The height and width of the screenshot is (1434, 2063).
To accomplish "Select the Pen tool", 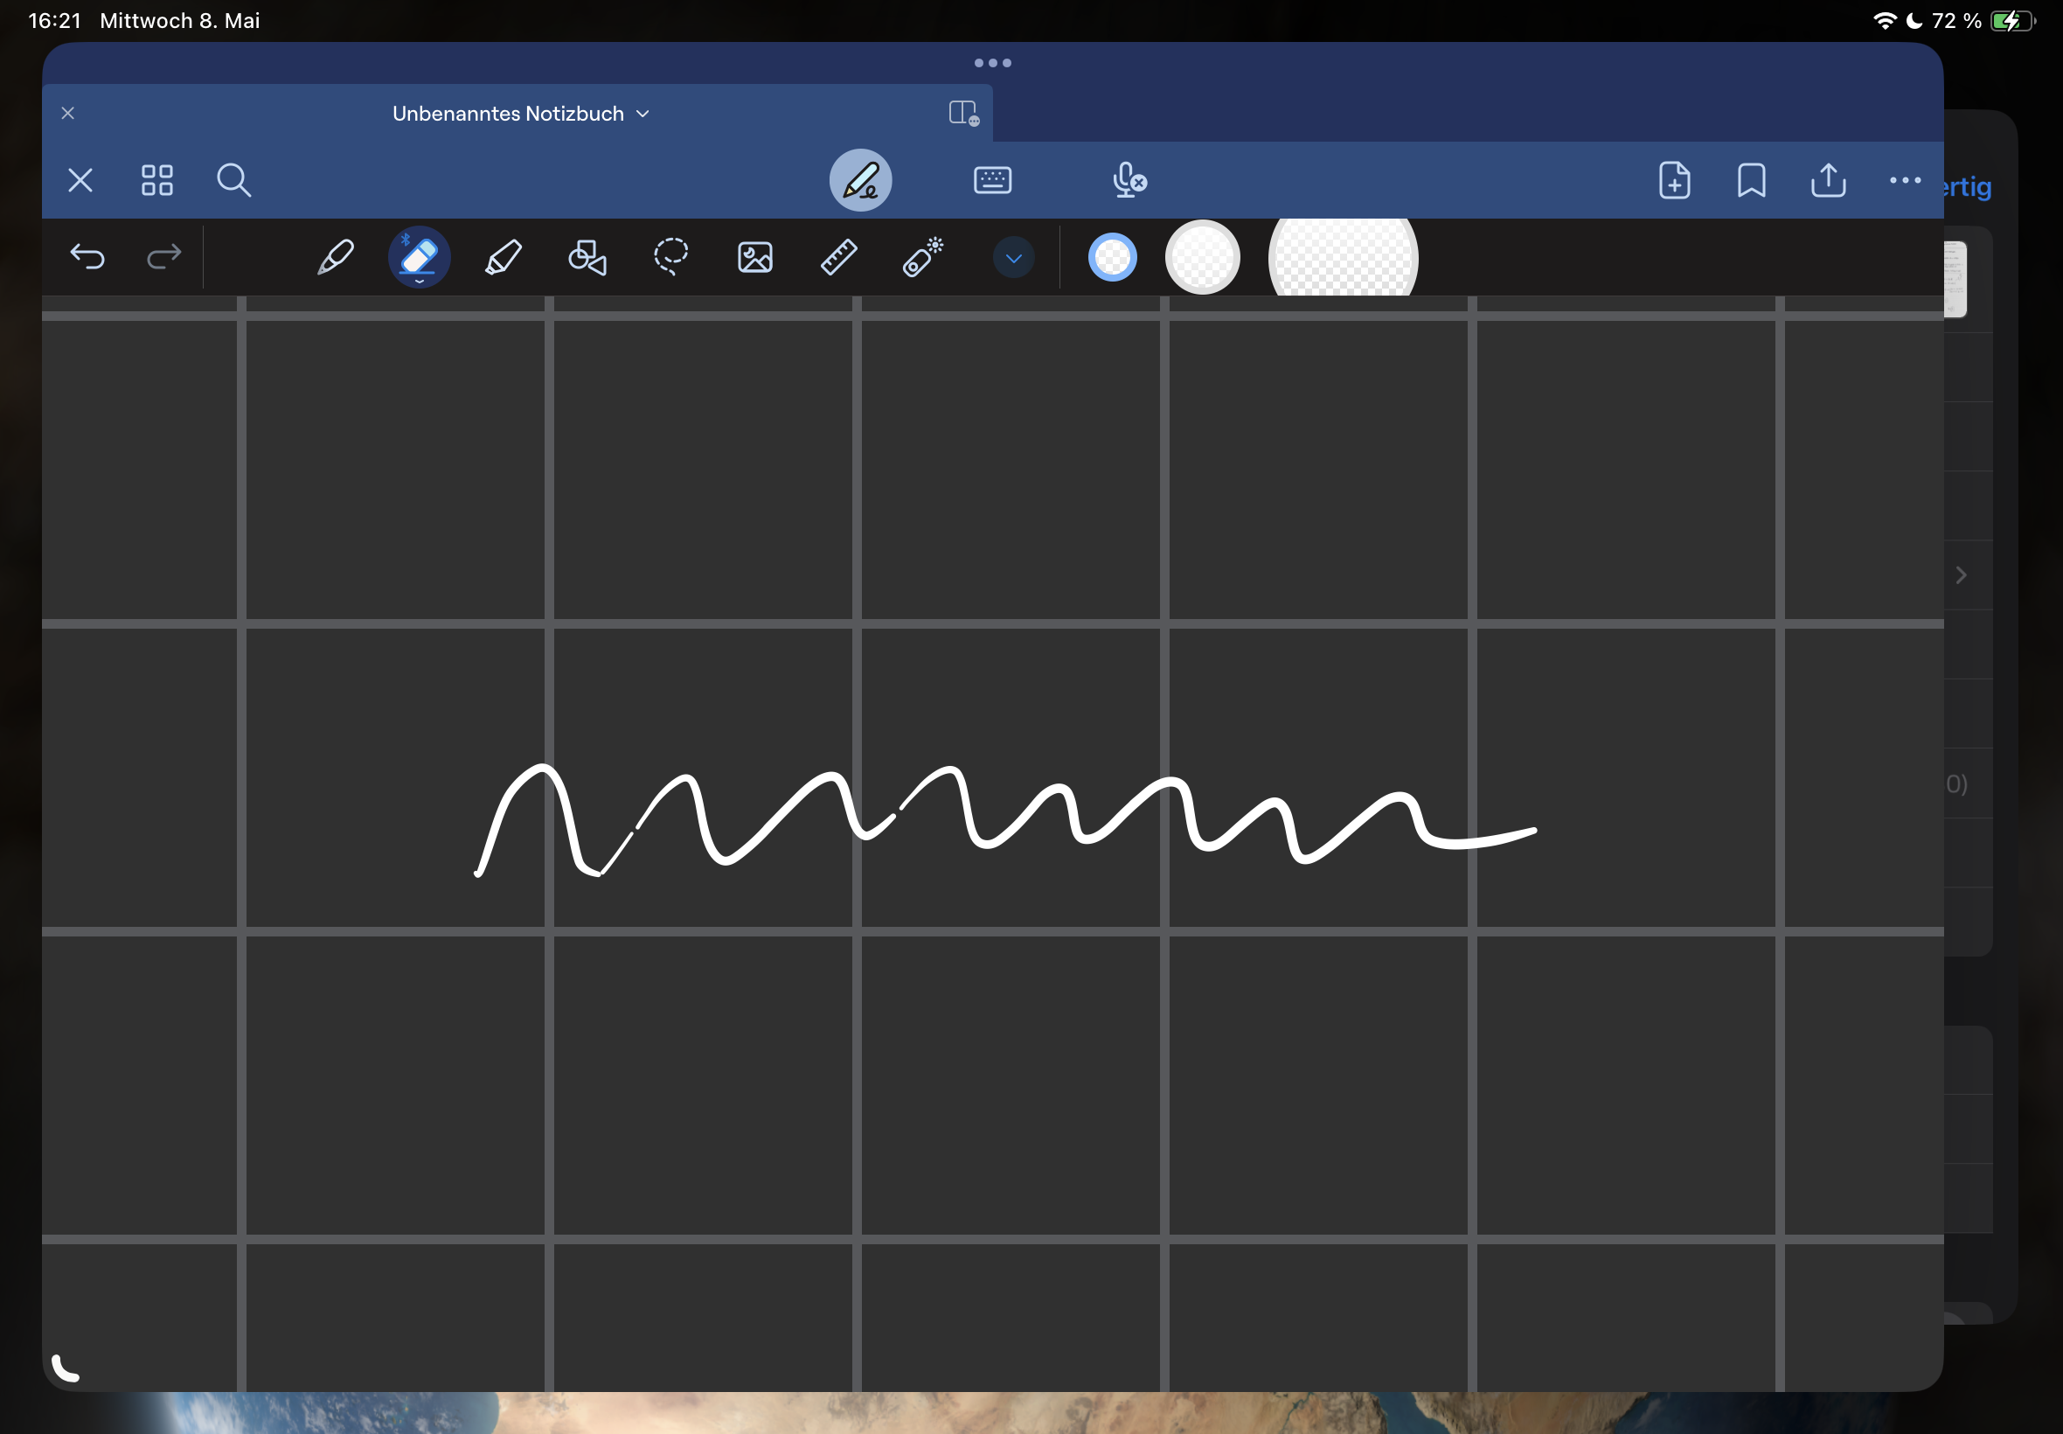I will click(x=335, y=258).
